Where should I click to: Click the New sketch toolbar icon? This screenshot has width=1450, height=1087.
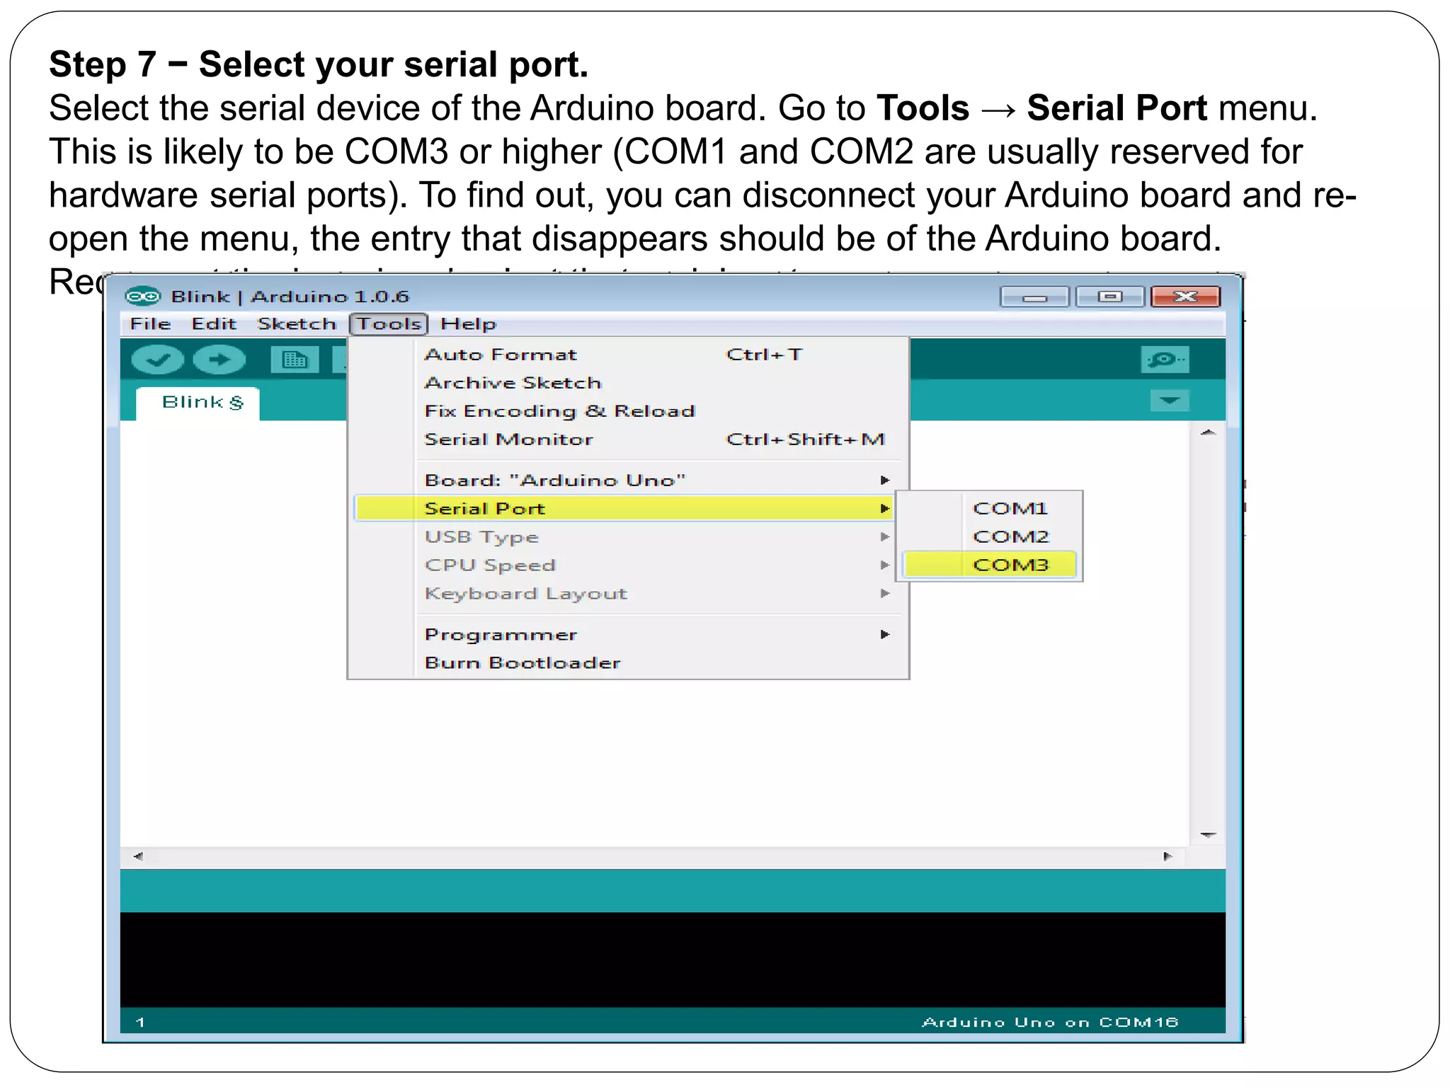tap(295, 360)
